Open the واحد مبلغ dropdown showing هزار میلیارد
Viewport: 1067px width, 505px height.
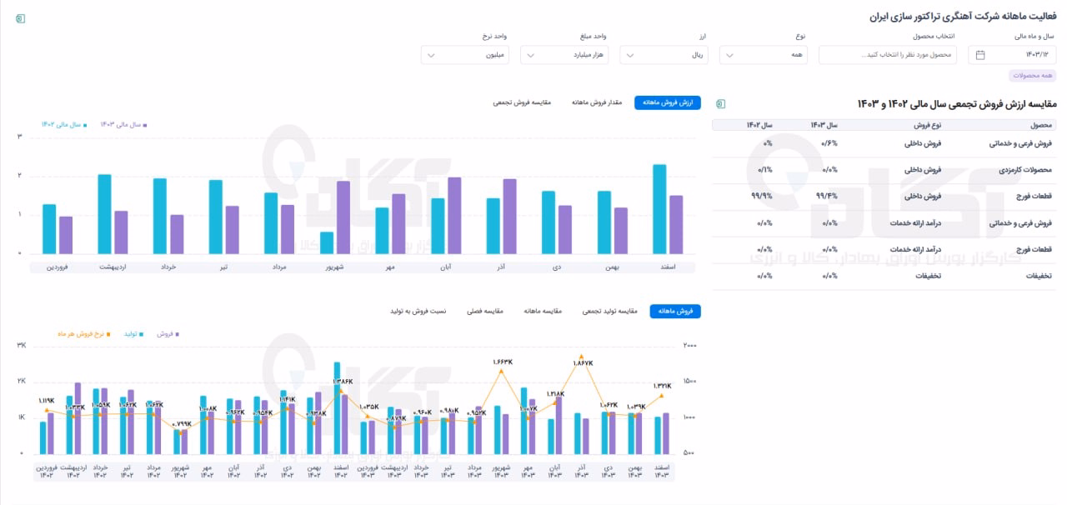click(565, 55)
